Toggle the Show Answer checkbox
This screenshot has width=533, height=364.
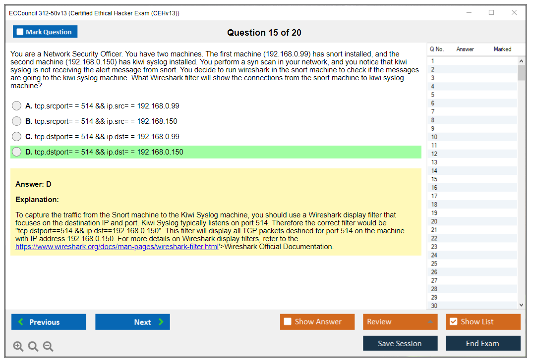point(288,321)
